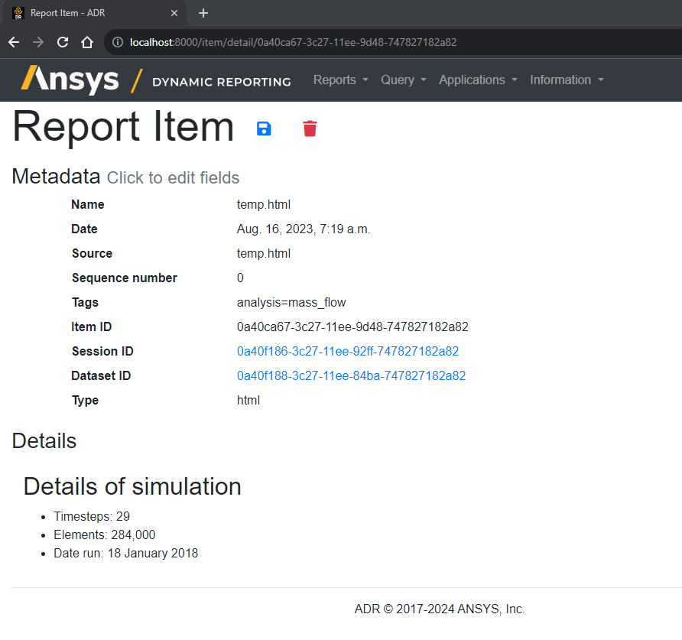682x640 pixels.
Task: Close the Report Item - ADR tab
Action: click(x=174, y=13)
